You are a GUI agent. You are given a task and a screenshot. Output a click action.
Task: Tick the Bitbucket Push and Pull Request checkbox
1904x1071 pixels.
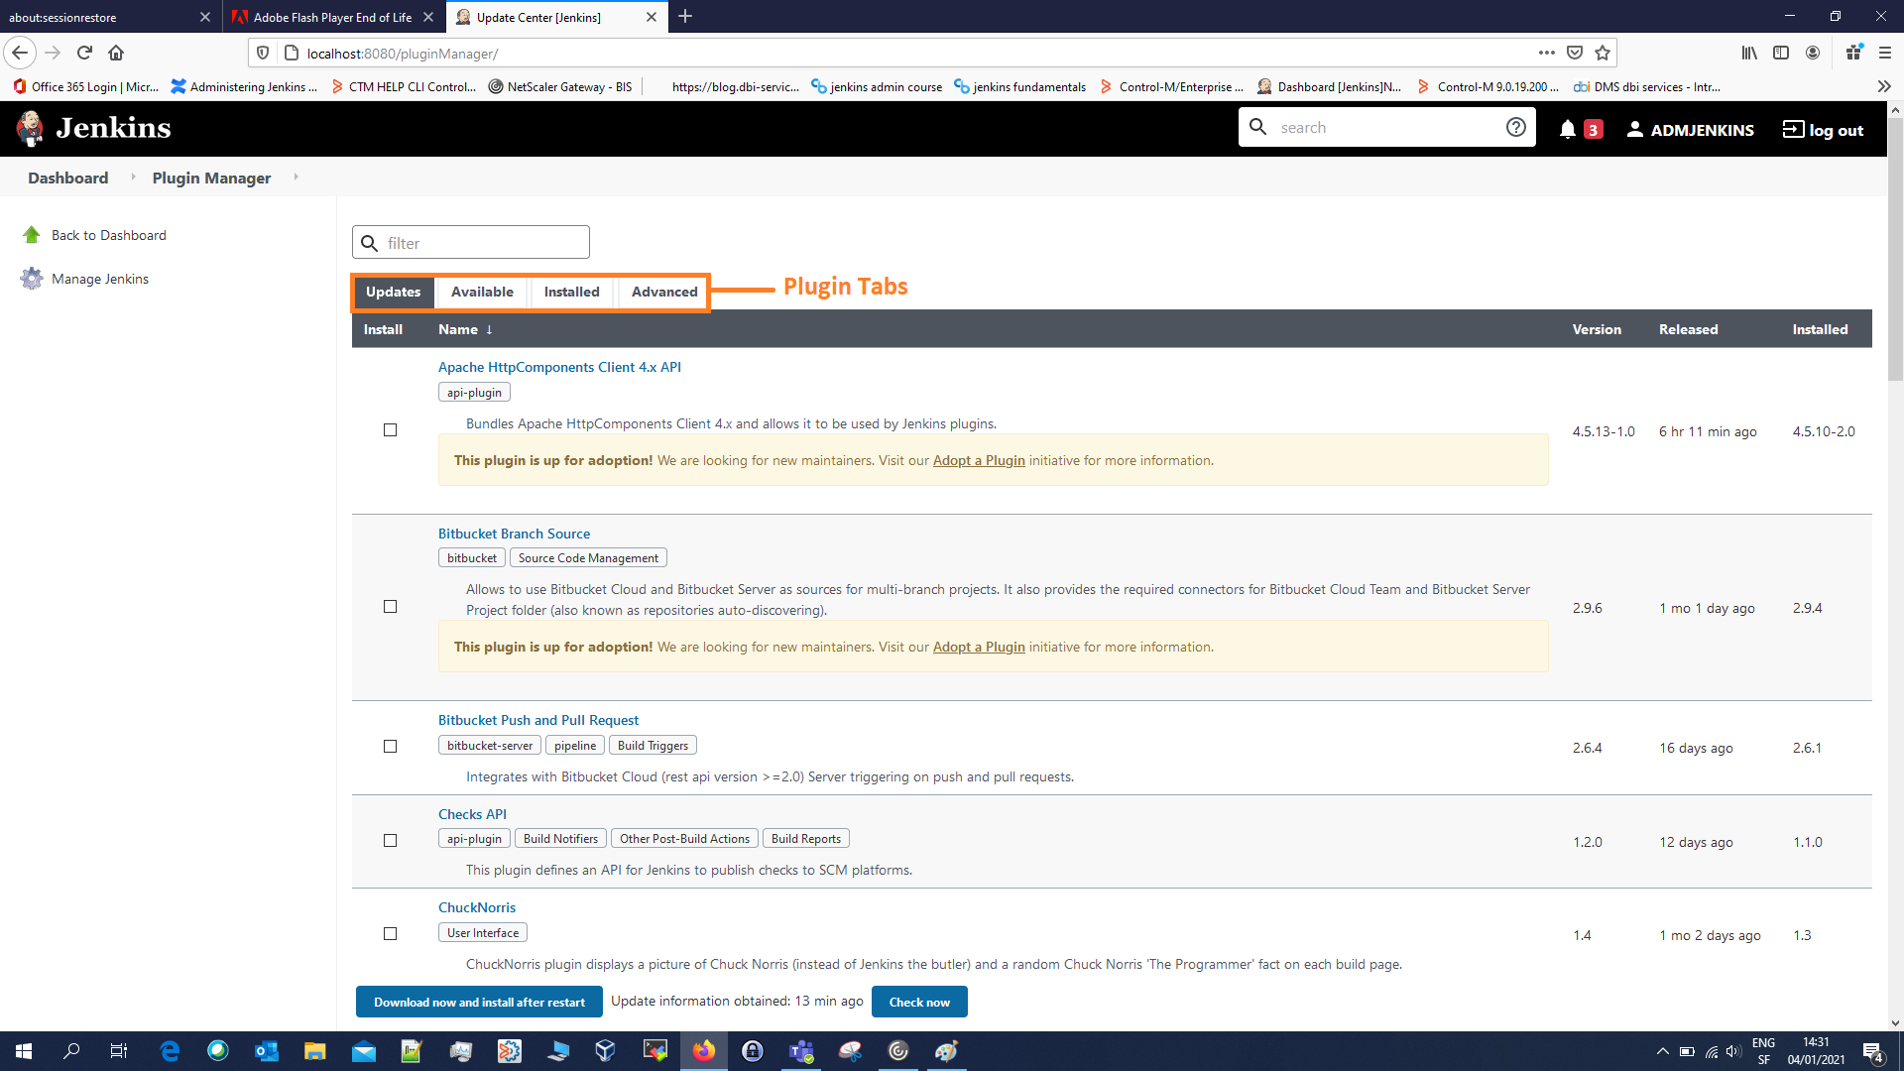click(x=390, y=747)
